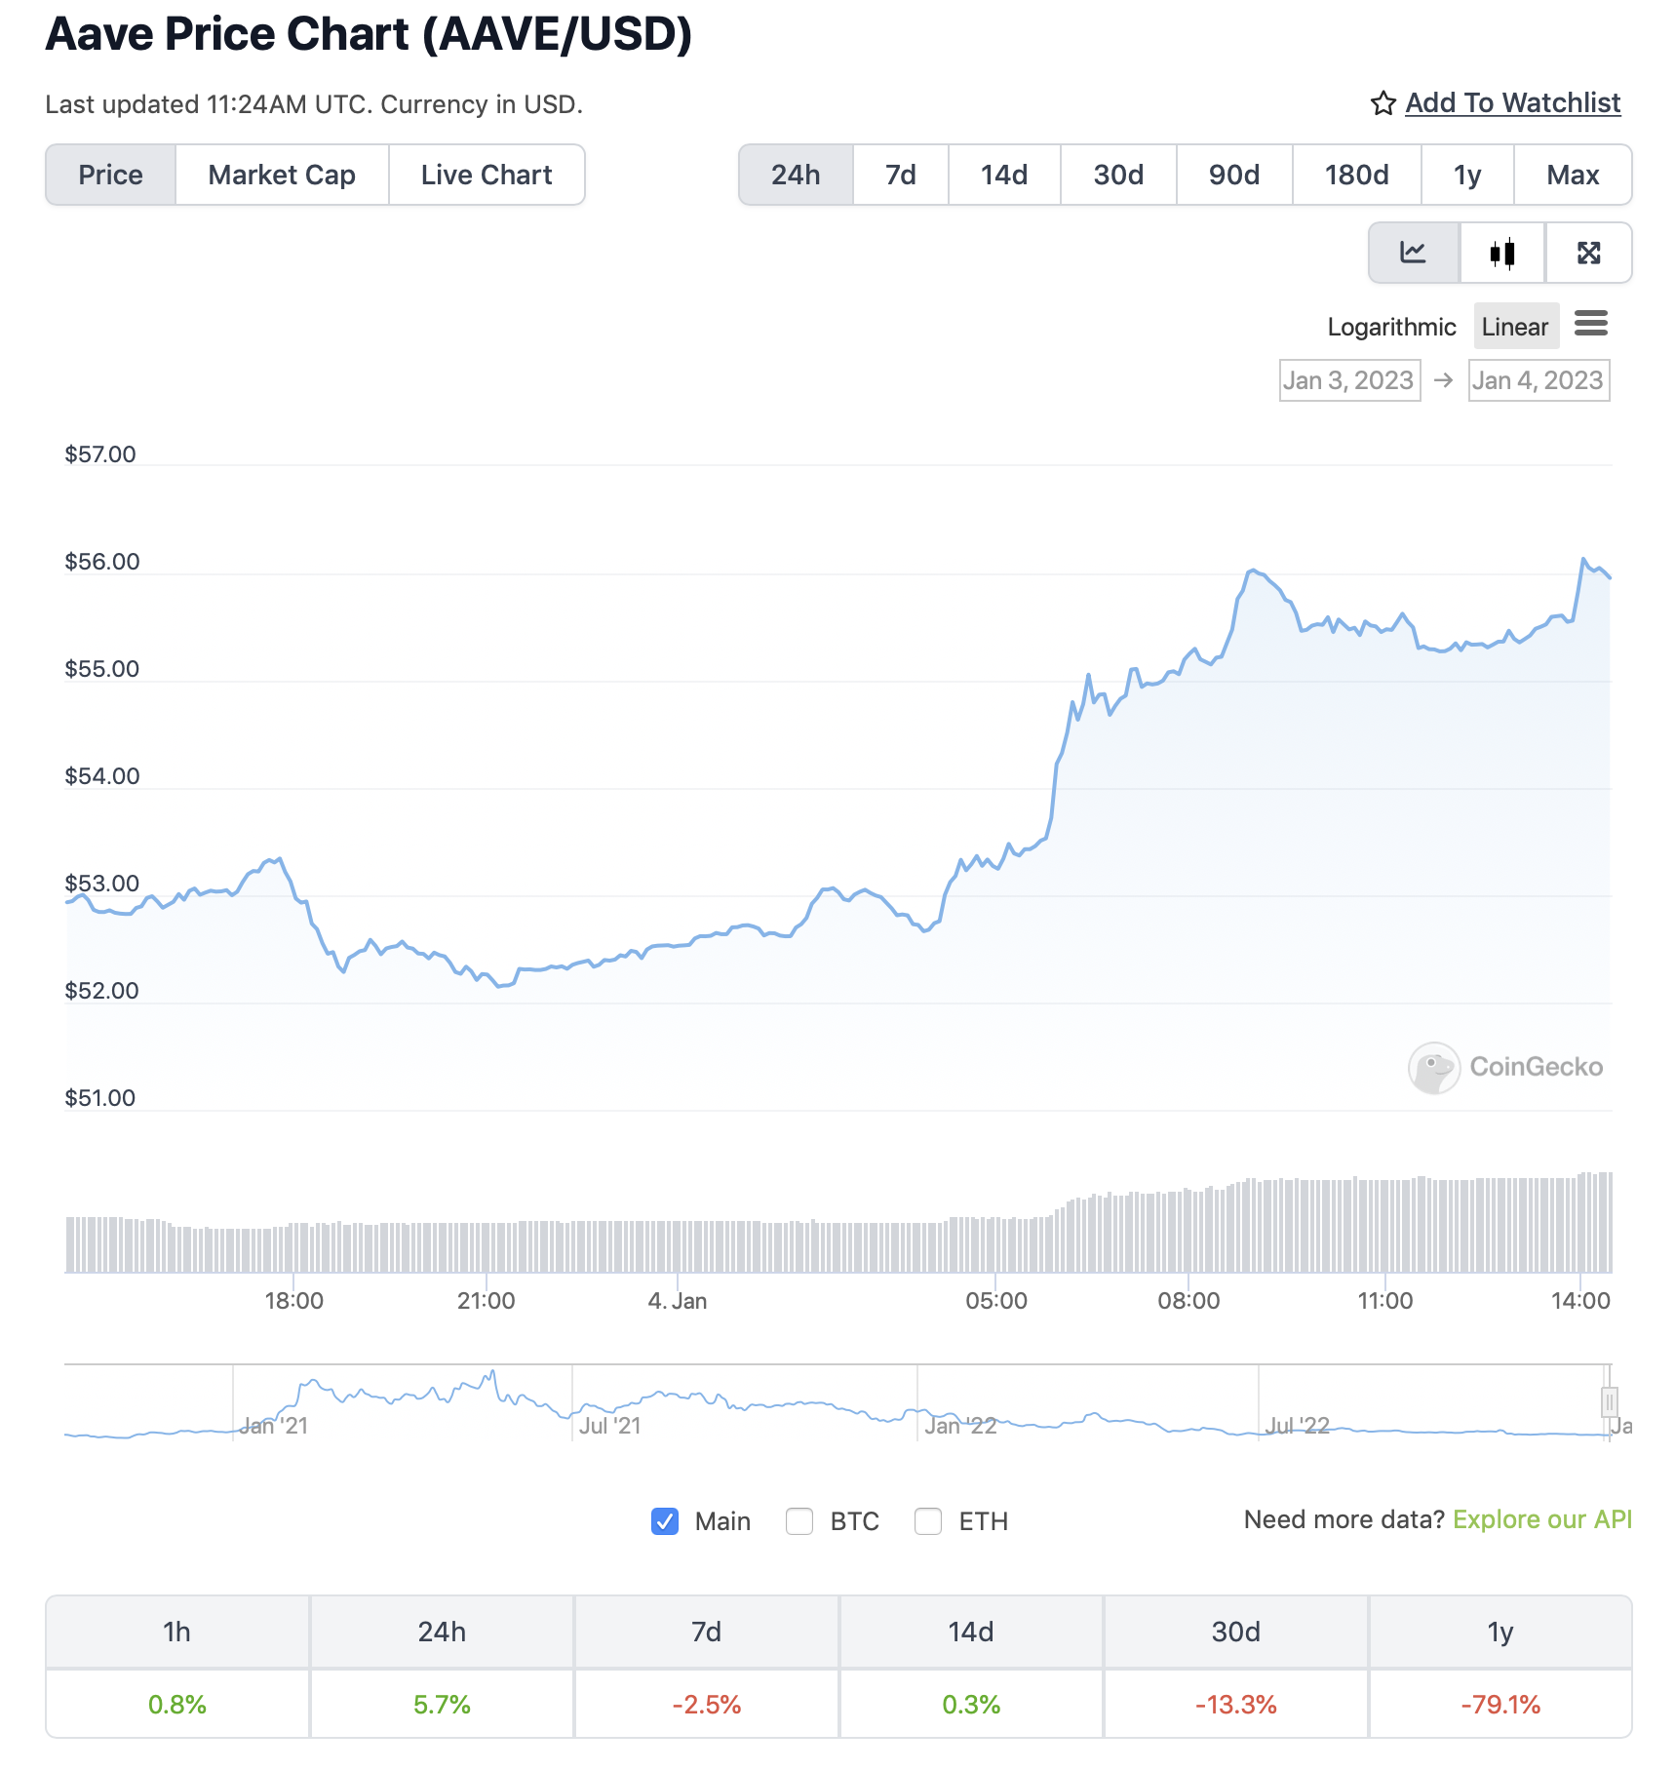Enable the BTC comparison checkbox
The height and width of the screenshot is (1771, 1675).
tap(799, 1520)
